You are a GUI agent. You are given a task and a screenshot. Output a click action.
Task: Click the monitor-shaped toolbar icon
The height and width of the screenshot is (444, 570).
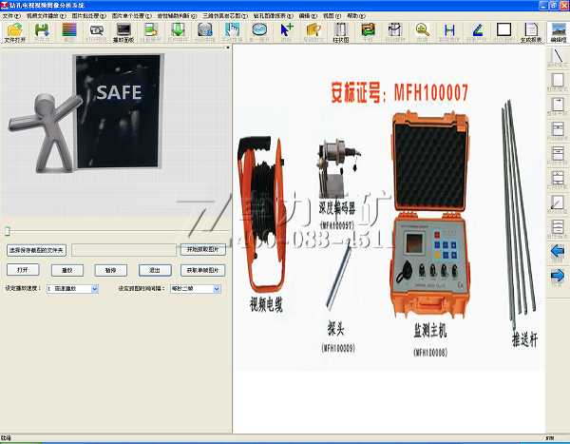tap(122, 32)
